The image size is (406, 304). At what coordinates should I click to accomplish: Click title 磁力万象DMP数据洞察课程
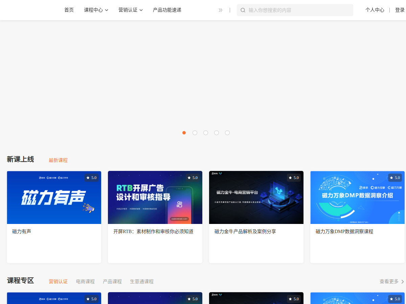[344, 232]
